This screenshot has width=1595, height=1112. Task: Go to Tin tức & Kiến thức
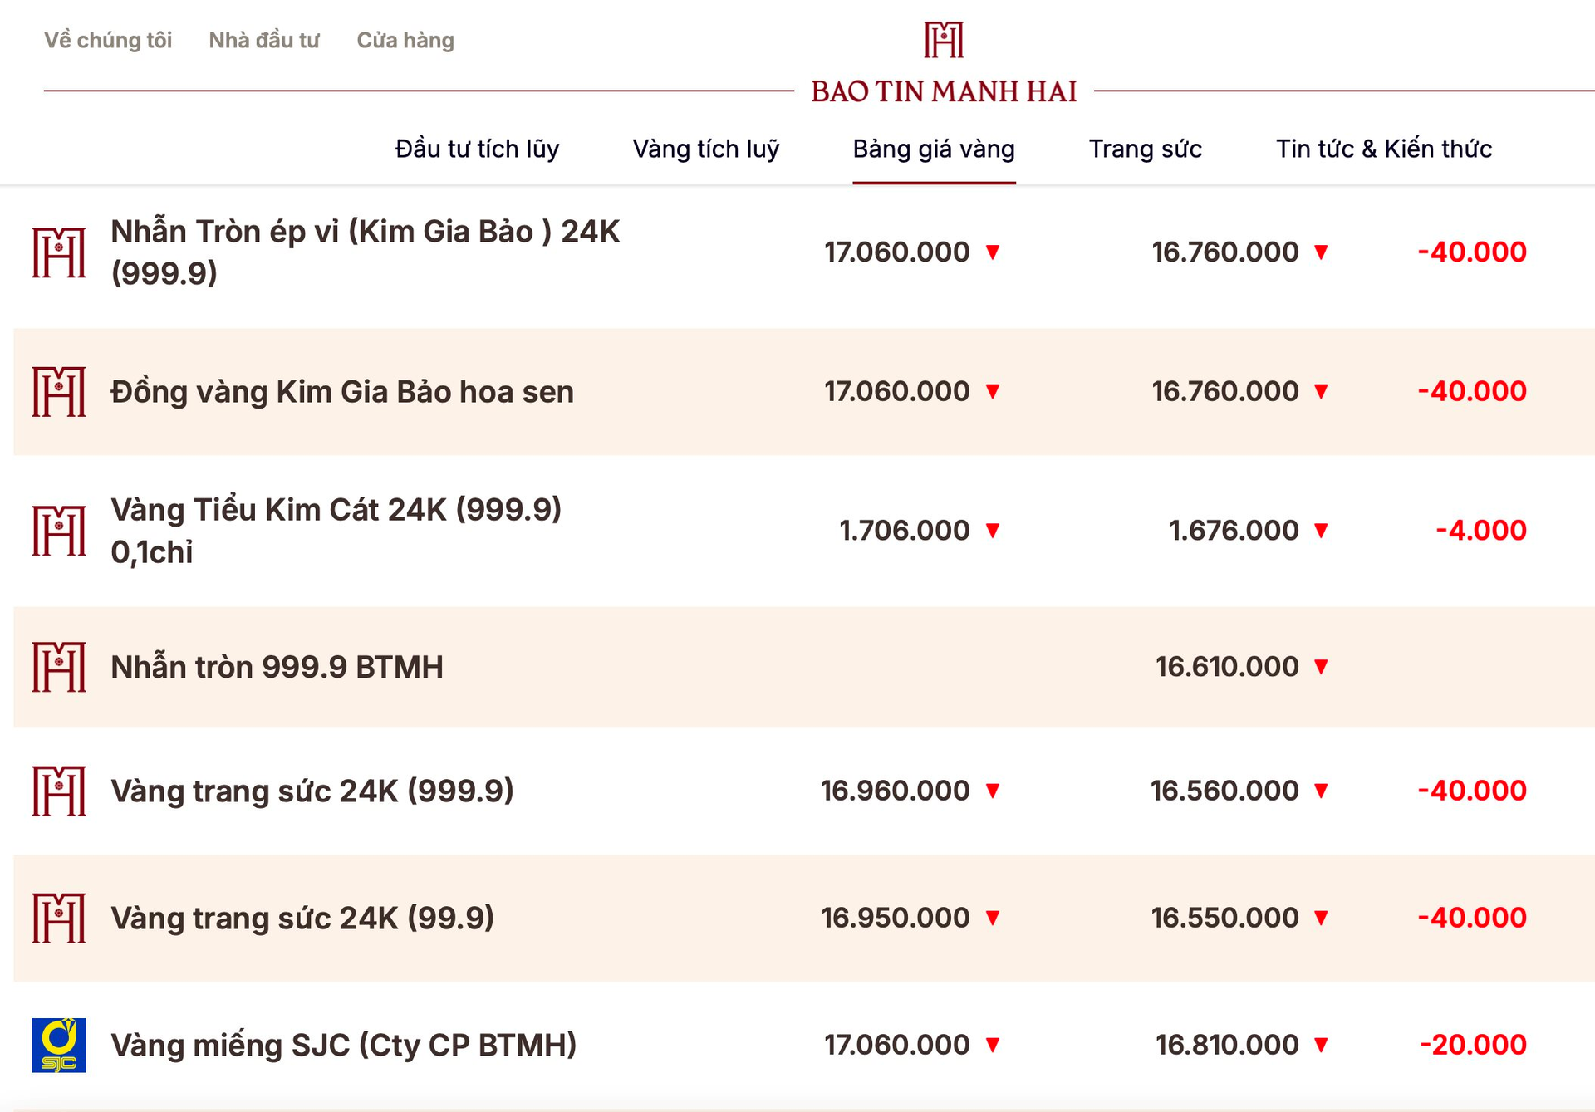click(x=1384, y=149)
